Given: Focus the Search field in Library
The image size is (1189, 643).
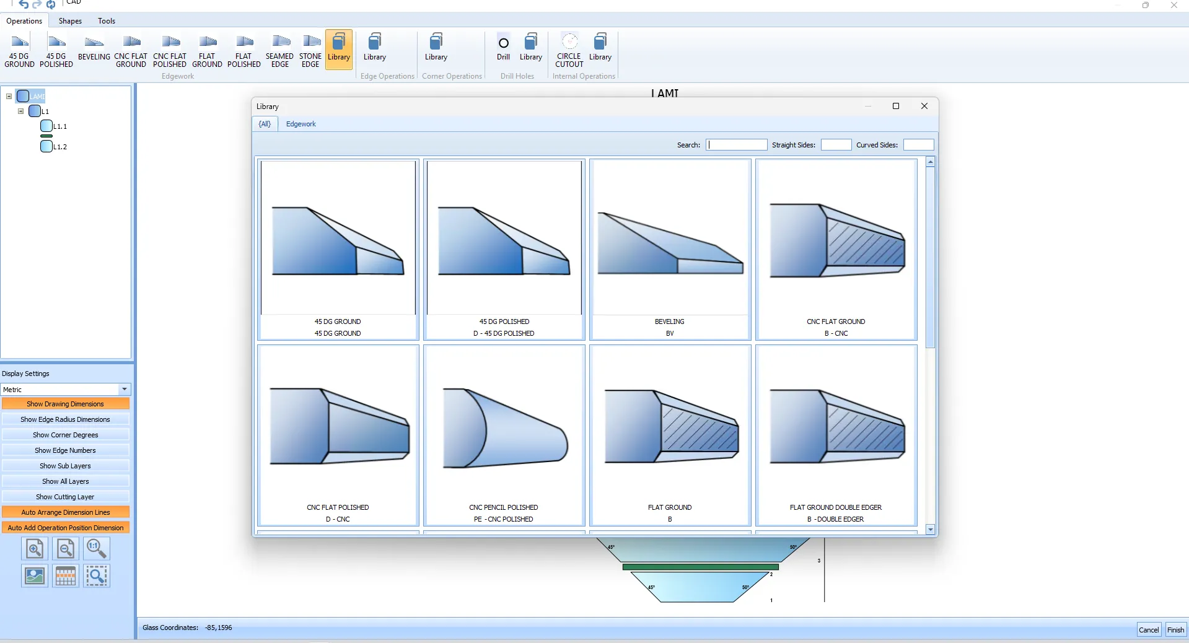Looking at the screenshot, I should (737, 145).
